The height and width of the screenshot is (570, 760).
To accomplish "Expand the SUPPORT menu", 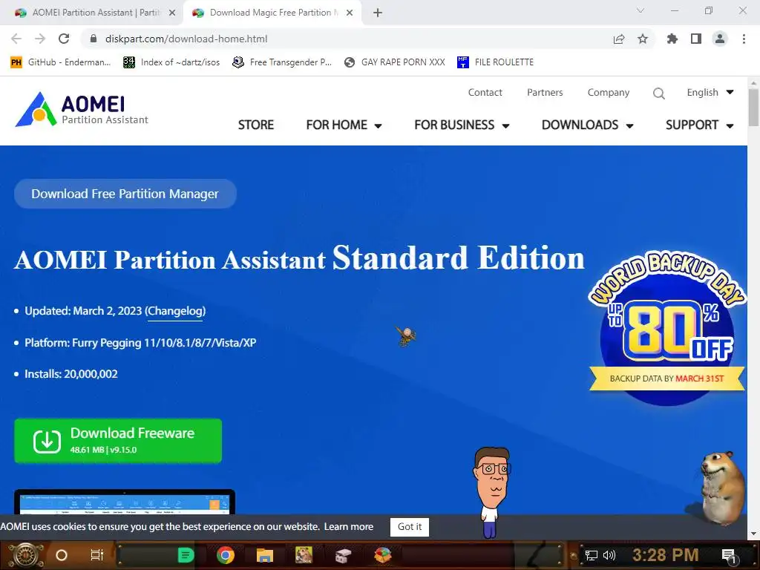I will (x=700, y=125).
